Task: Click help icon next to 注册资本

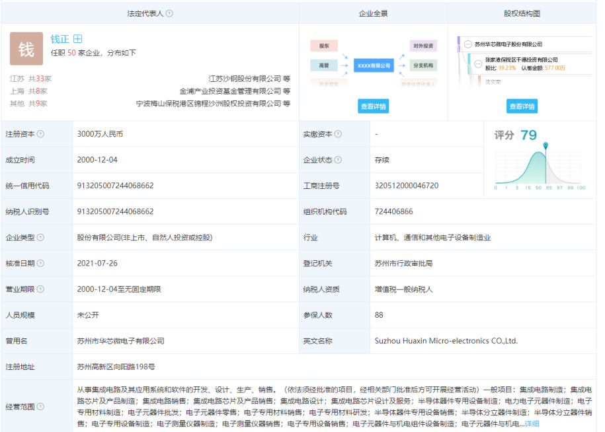Action: pyautogui.click(x=40, y=134)
